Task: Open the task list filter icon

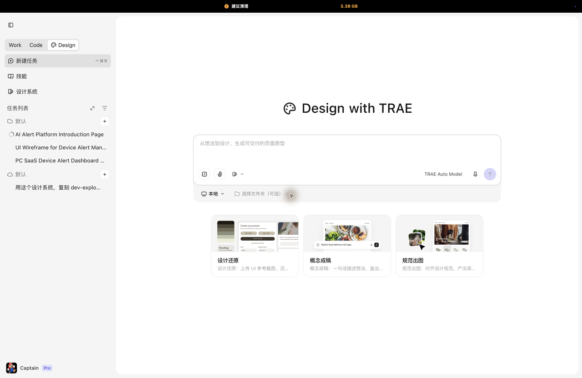Action: (x=105, y=108)
